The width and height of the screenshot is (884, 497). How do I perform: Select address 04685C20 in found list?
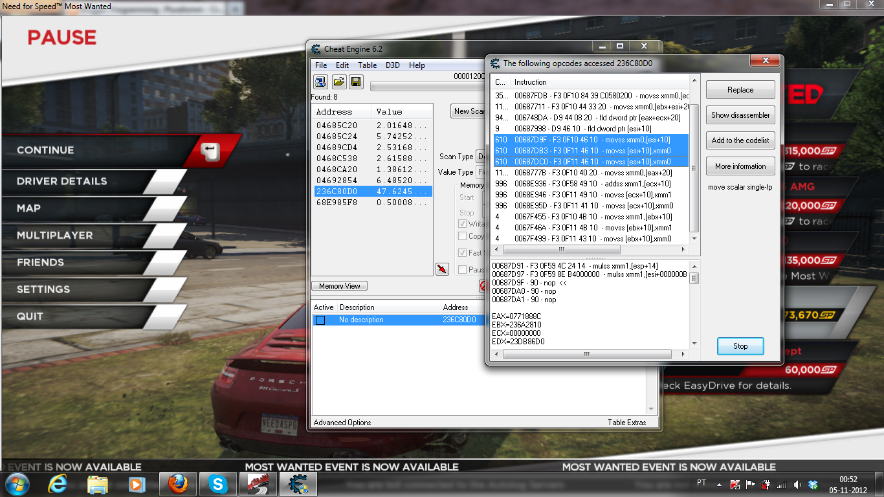[x=371, y=125]
